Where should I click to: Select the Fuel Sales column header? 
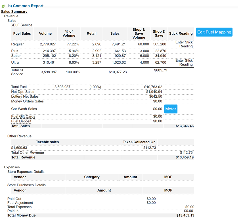point(22,33)
